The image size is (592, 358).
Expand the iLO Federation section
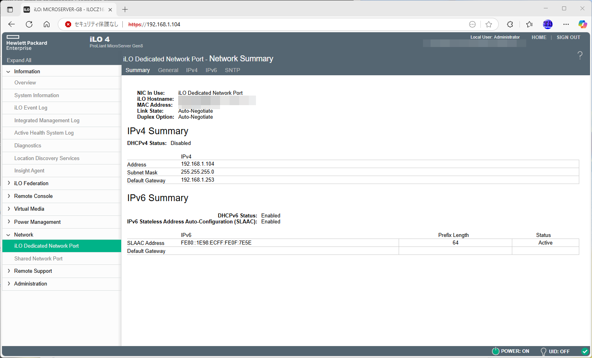click(x=9, y=183)
